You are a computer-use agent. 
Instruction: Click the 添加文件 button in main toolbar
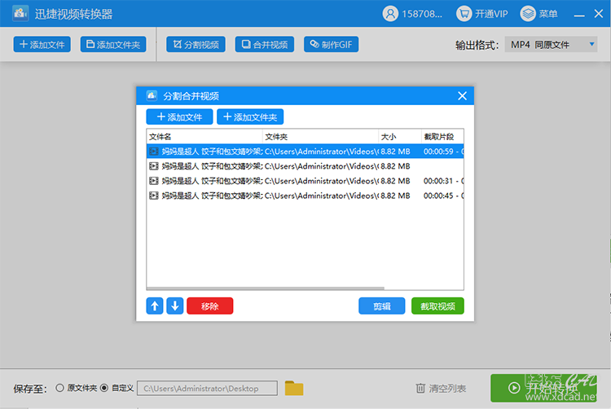[x=42, y=45]
